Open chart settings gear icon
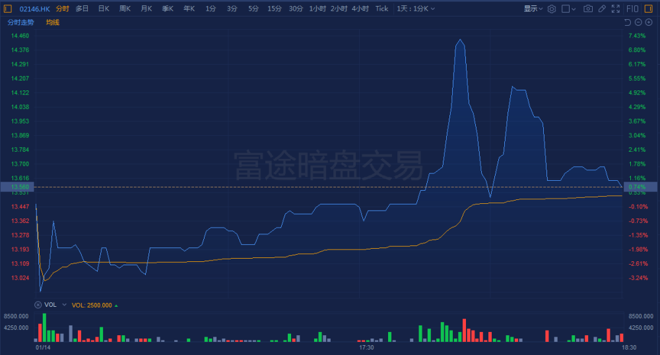The width and height of the screenshot is (660, 355). click(552, 9)
